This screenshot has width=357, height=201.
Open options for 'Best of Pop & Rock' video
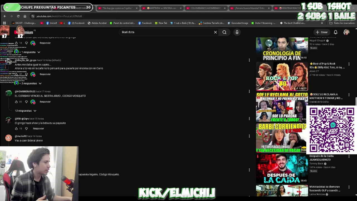click(x=349, y=64)
